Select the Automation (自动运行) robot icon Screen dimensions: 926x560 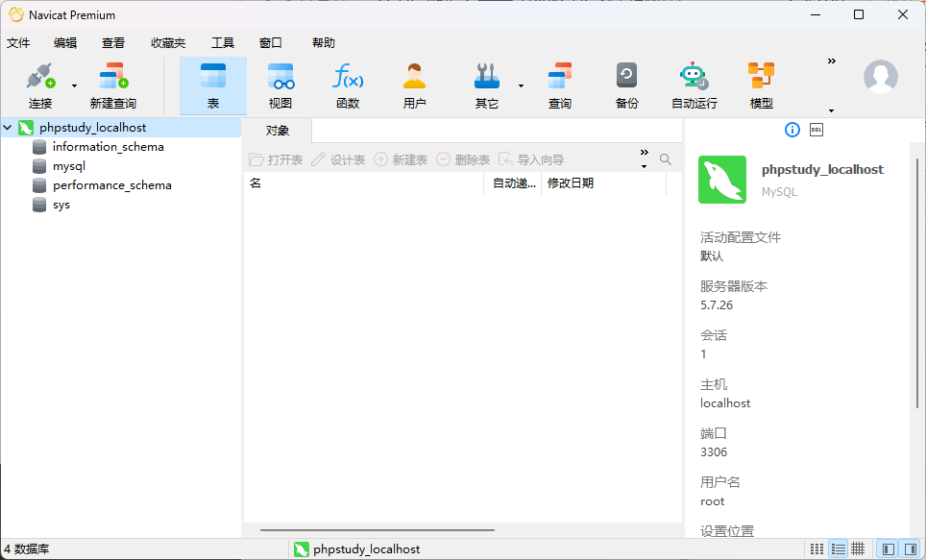[694, 76]
